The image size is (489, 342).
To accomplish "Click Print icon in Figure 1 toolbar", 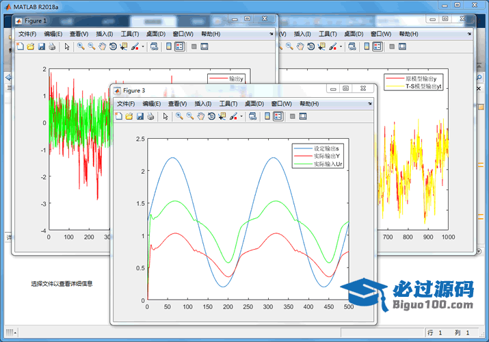I will point(52,47).
